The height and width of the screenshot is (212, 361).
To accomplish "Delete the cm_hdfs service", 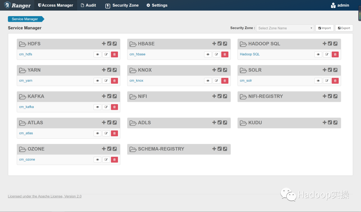I will tap(114, 55).
